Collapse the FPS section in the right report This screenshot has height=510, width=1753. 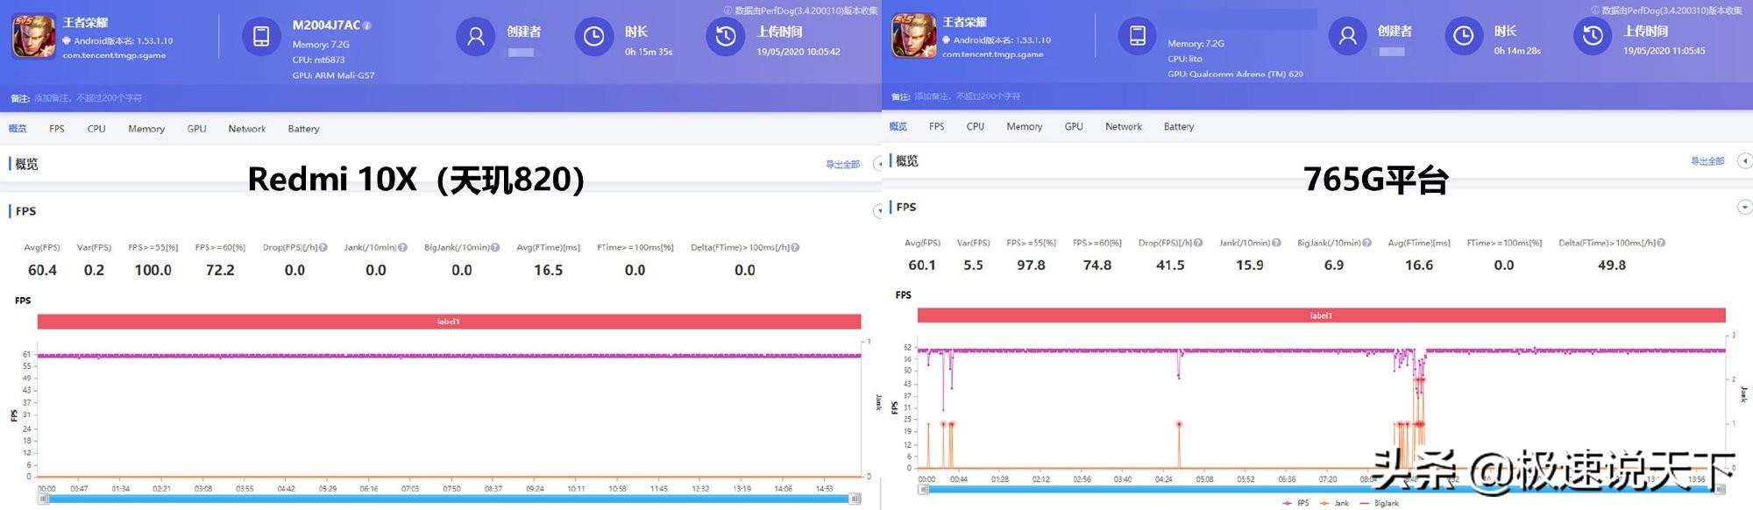[x=1744, y=207]
